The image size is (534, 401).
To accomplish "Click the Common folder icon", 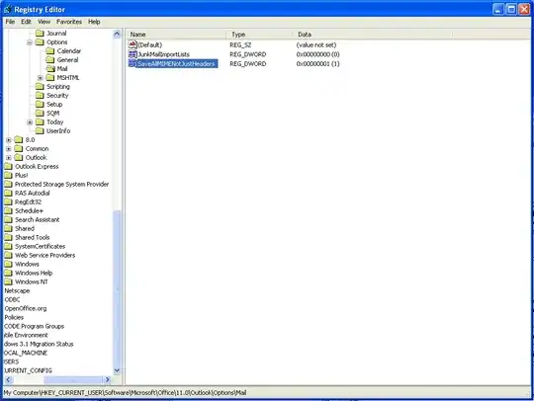I will tap(19, 148).
